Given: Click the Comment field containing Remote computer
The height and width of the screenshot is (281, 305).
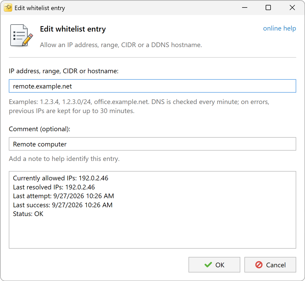Looking at the screenshot, I should [152, 144].
